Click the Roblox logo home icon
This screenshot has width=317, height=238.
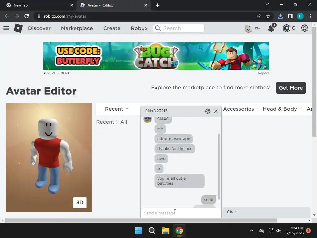click(x=18, y=28)
